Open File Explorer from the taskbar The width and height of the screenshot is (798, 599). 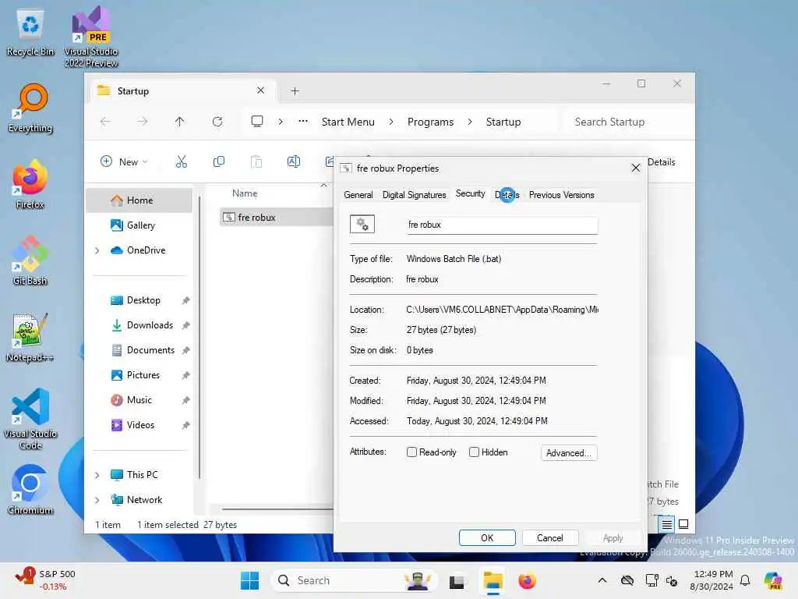(493, 580)
